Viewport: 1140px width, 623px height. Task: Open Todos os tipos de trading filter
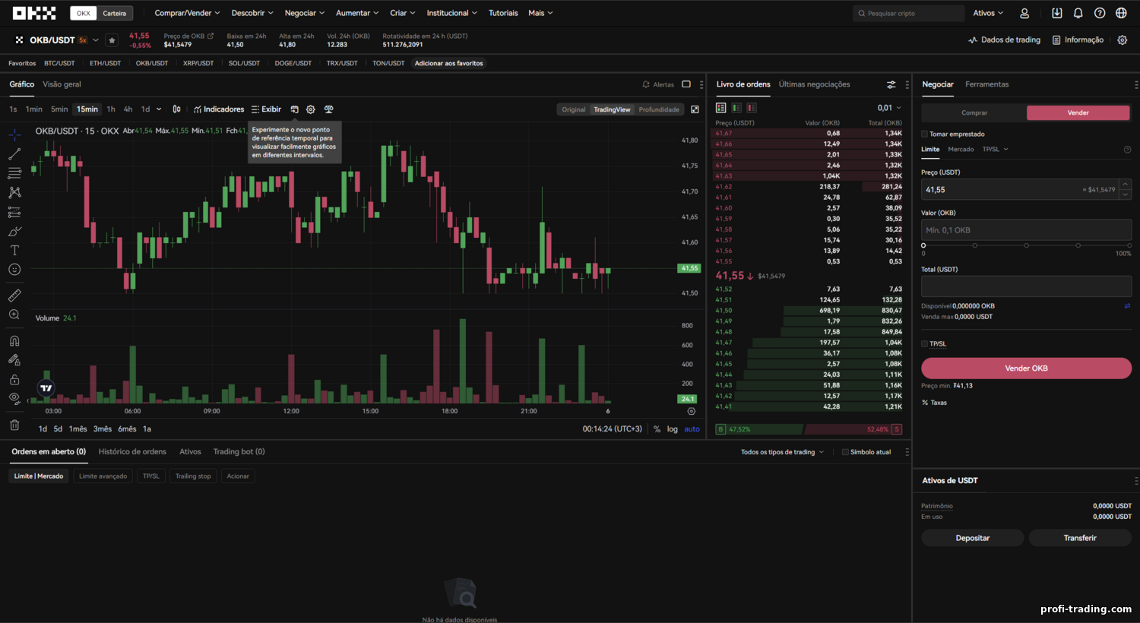point(782,452)
